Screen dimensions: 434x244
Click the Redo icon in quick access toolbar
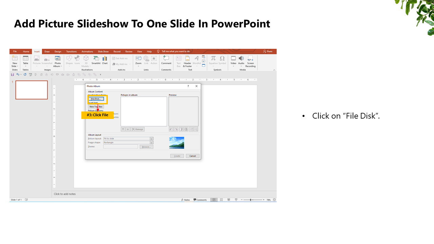(x=25, y=75)
